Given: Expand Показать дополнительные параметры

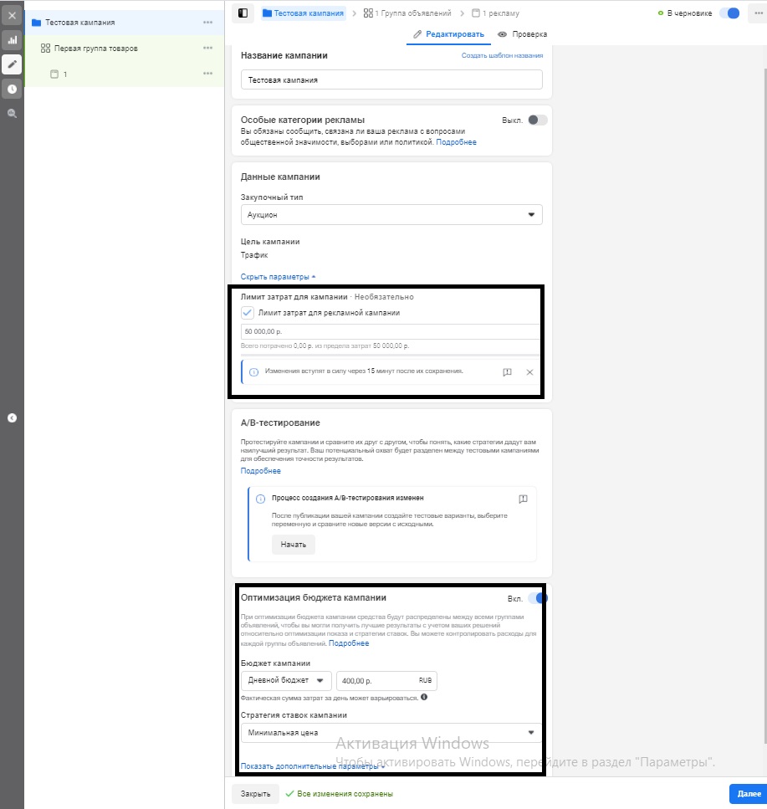Looking at the screenshot, I should (313, 766).
